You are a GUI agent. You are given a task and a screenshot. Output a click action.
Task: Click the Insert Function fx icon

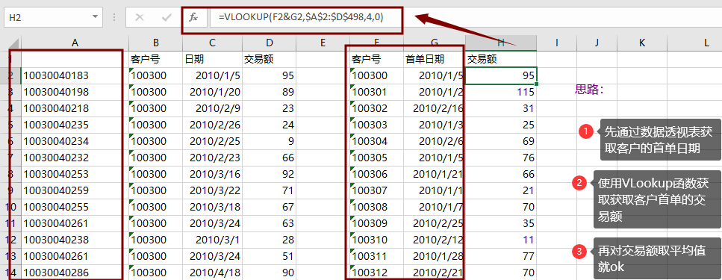[193, 17]
